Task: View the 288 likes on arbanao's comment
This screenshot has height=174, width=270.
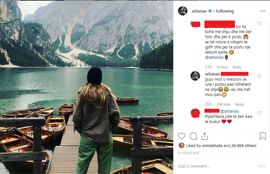Action: 223,104
